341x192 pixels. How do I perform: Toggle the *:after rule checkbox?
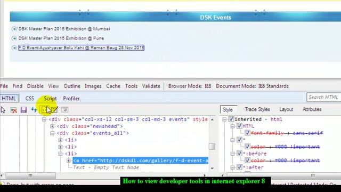(239, 167)
